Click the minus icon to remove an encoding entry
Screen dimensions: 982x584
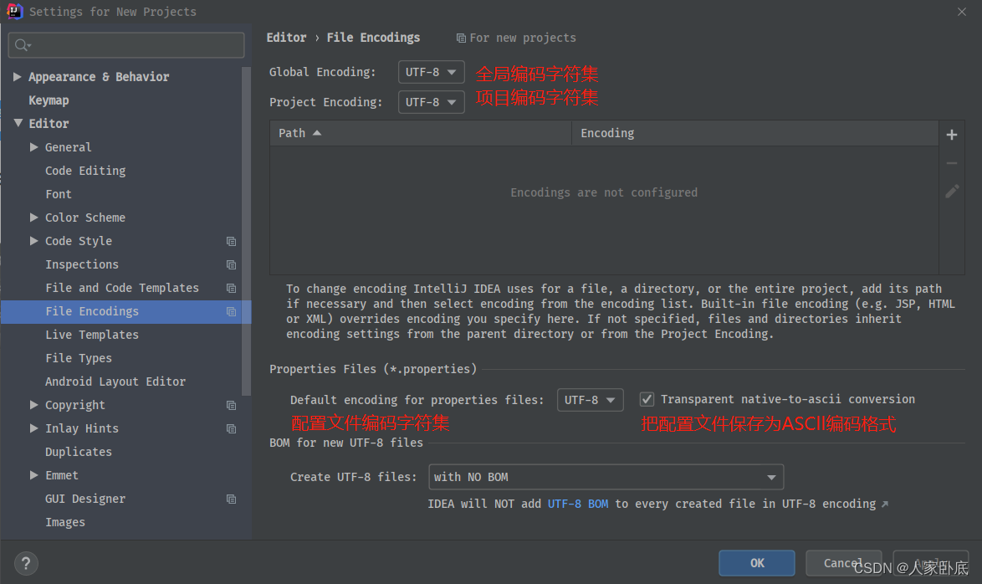(x=951, y=163)
